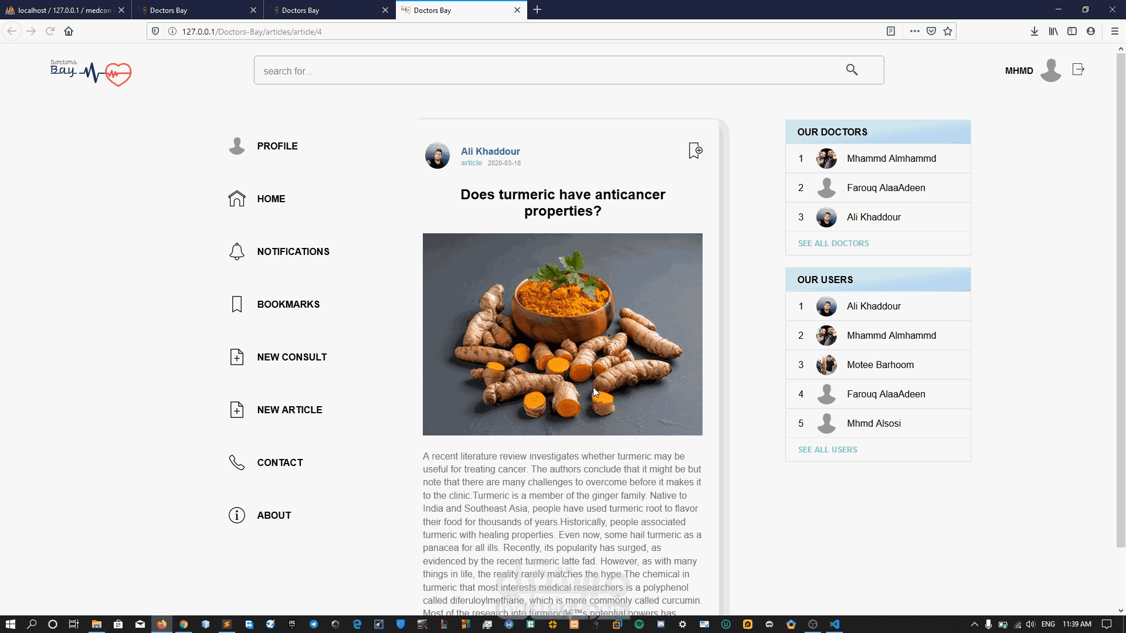This screenshot has width=1126, height=633.
Task: Click the About info icon
Action: pos(236,515)
